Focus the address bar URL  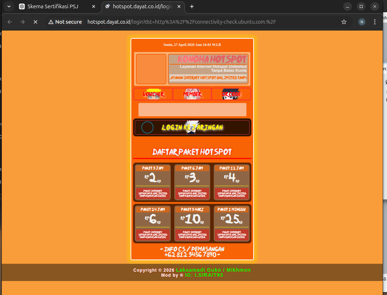[181, 22]
